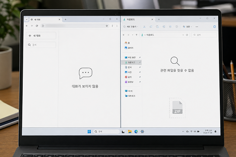Launch Microsoft Edge from the taskbar

point(136,132)
